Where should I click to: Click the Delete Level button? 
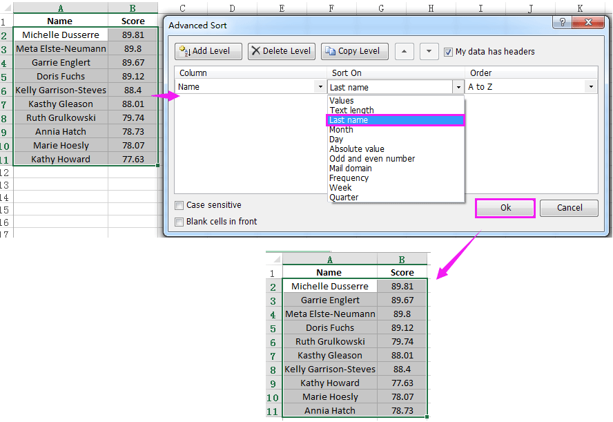282,51
